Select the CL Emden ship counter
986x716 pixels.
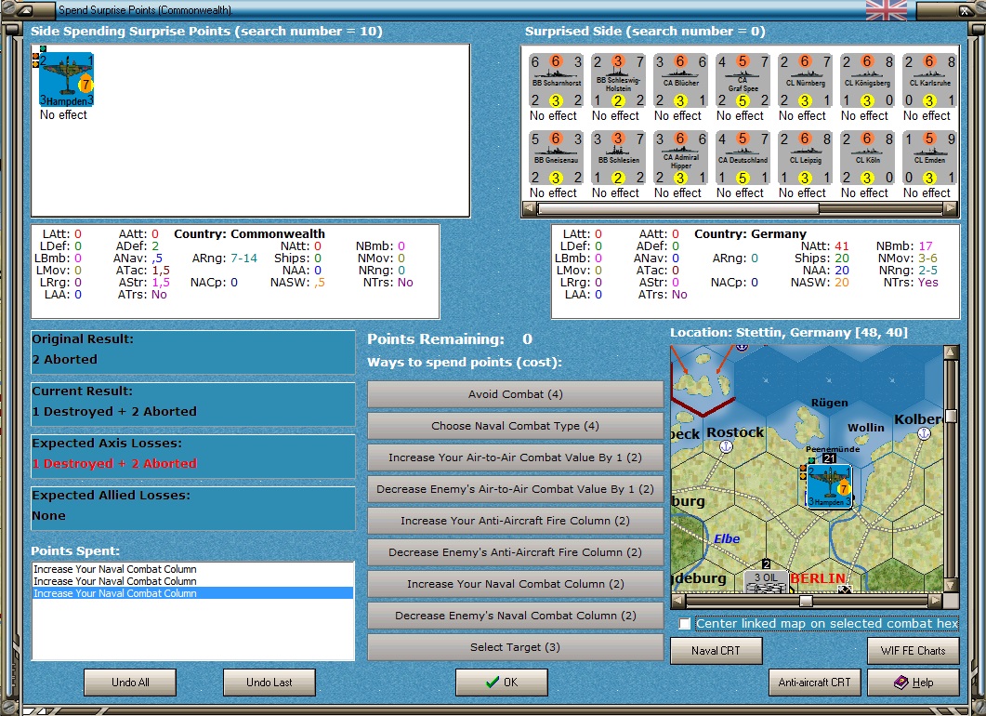[929, 158]
